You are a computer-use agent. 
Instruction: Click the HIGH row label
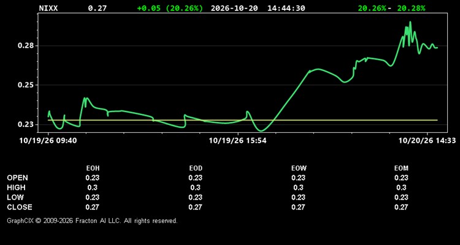click(x=16, y=187)
